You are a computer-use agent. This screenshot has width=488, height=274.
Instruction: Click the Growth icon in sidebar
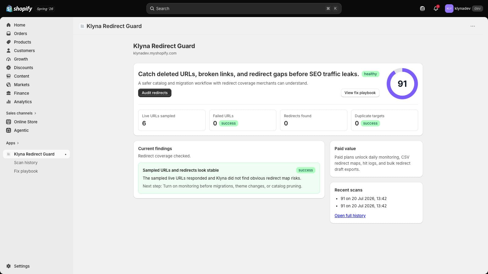(9, 59)
